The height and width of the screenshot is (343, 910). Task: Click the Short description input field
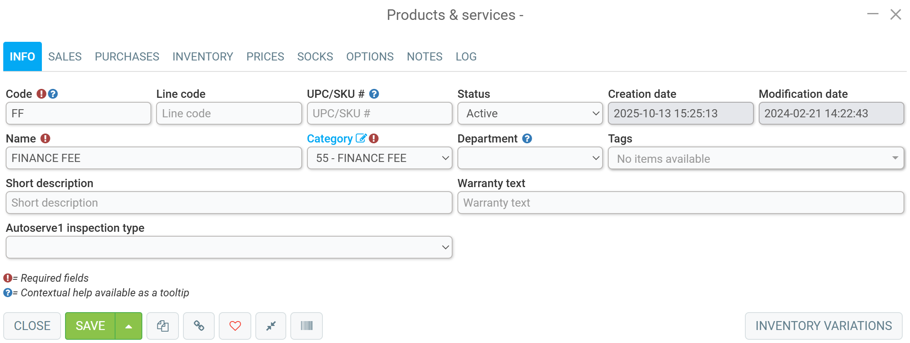[229, 203]
